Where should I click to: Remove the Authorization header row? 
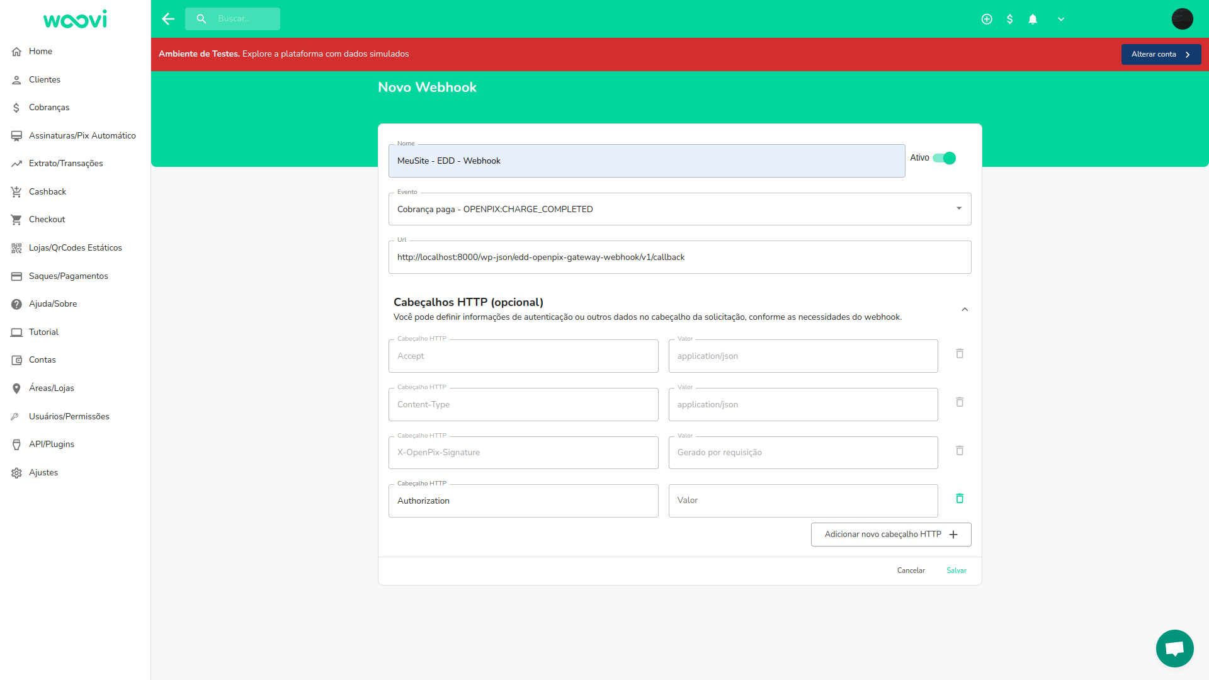[x=960, y=498]
